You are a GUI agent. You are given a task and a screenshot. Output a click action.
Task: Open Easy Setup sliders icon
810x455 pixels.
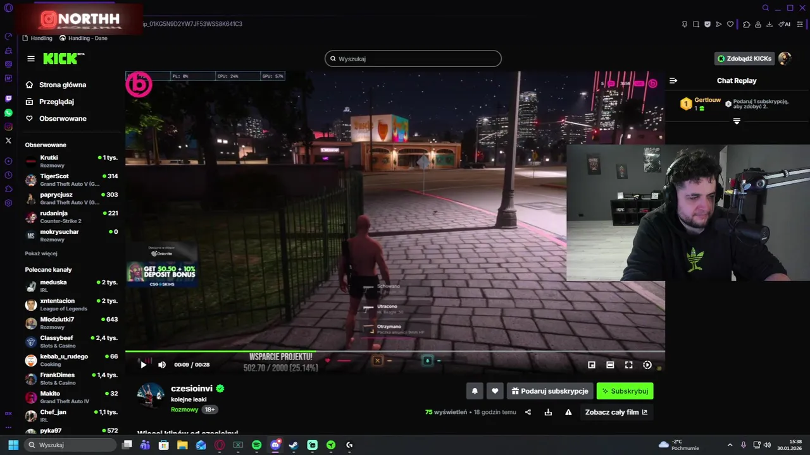pos(801,24)
